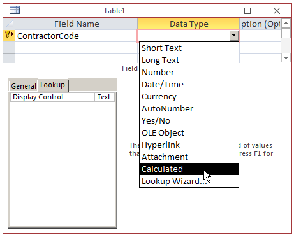
Task: Select the highlighted Calculated data type
Action: [189, 169]
